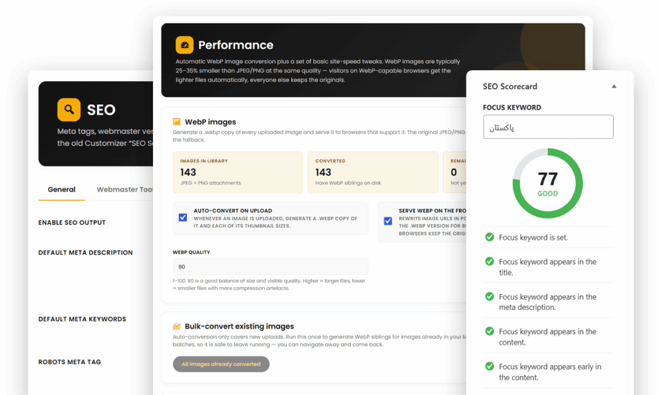The width and height of the screenshot is (658, 395).
Task: Click 'Focus keyword appears in the title.' text
Action: click(x=547, y=267)
